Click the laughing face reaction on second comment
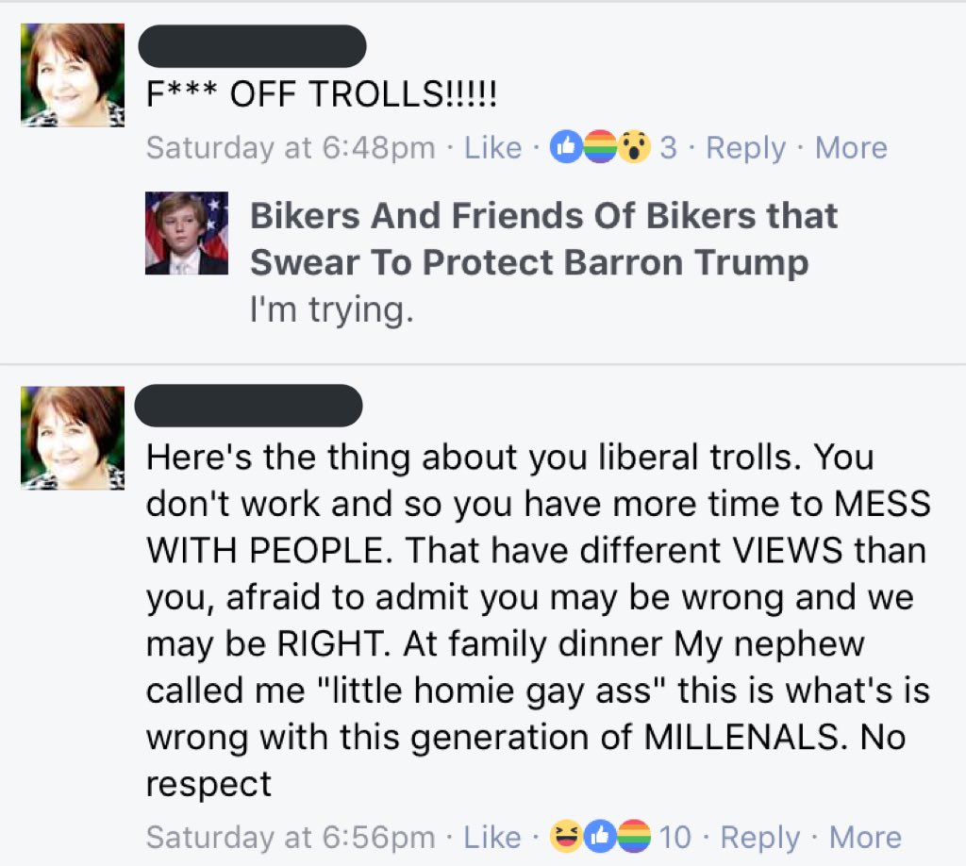The width and height of the screenshot is (966, 866). pyautogui.click(x=566, y=837)
